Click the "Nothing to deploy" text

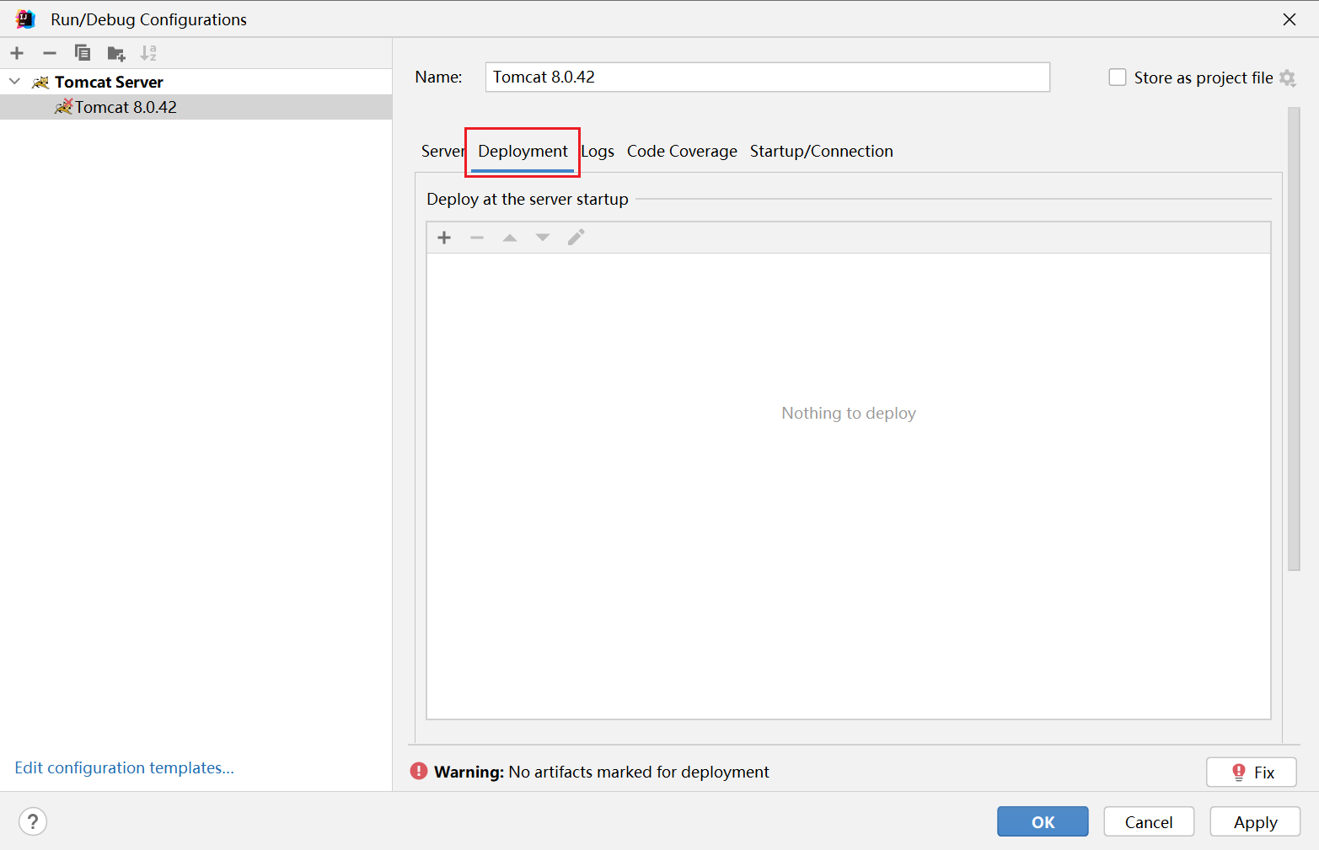click(x=849, y=413)
